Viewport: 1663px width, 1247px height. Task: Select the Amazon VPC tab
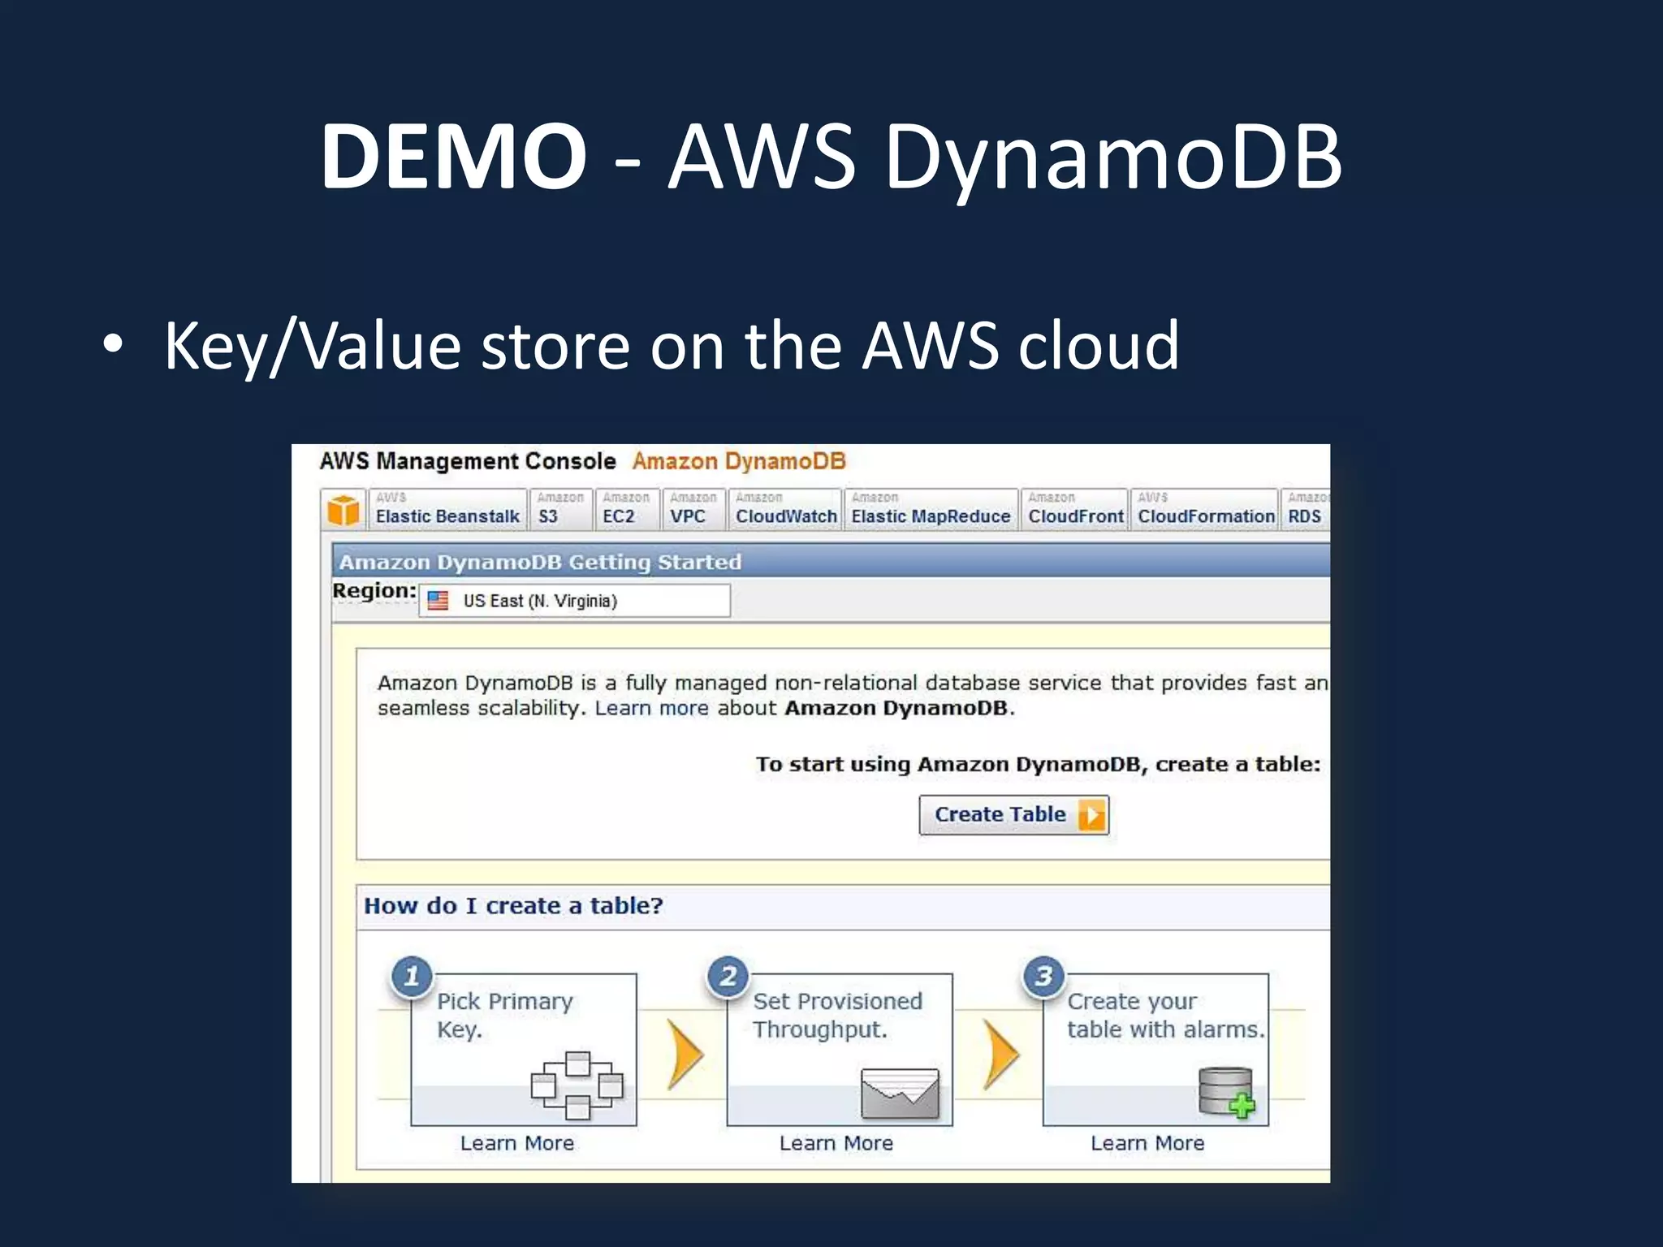click(x=693, y=509)
